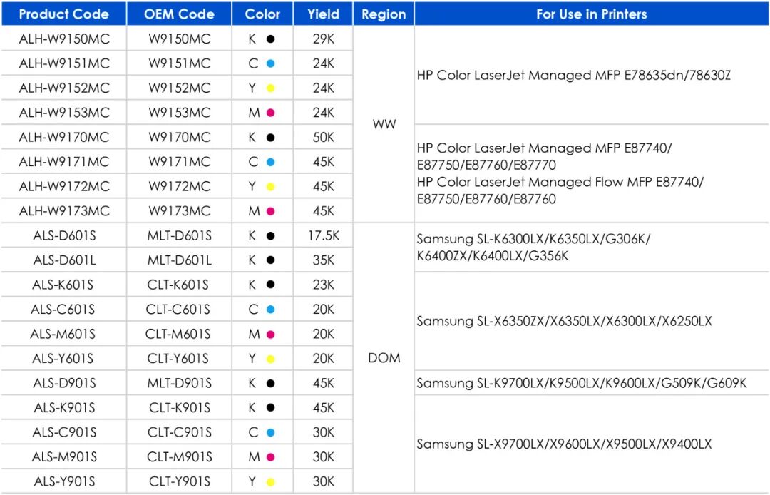Select product code ALS-D601L
The width and height of the screenshot is (770, 495).
pyautogui.click(x=64, y=260)
